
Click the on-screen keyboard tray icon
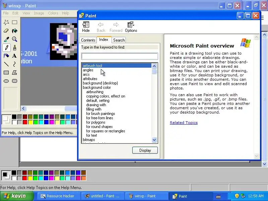(x=218, y=196)
